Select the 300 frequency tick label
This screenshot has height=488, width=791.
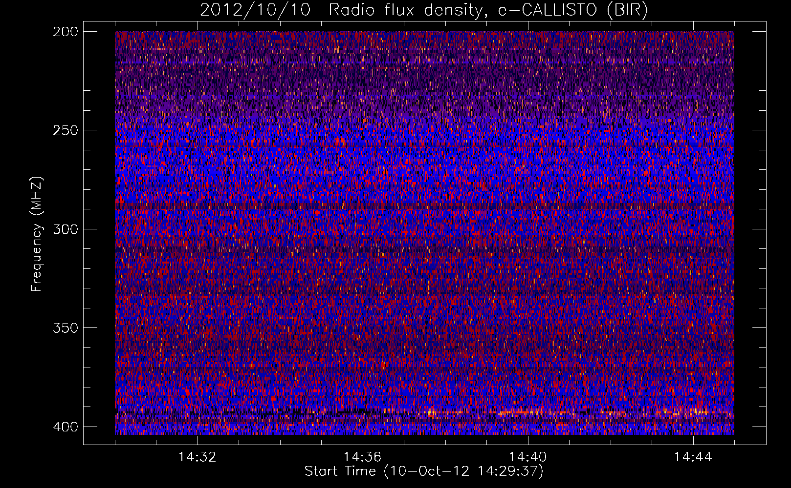pyautogui.click(x=65, y=229)
